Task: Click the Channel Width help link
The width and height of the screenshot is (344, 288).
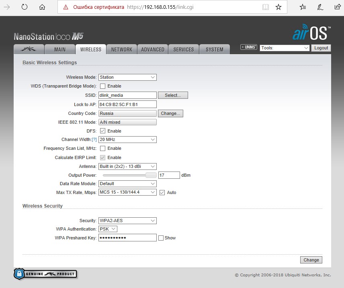Action: pyautogui.click(x=94, y=139)
